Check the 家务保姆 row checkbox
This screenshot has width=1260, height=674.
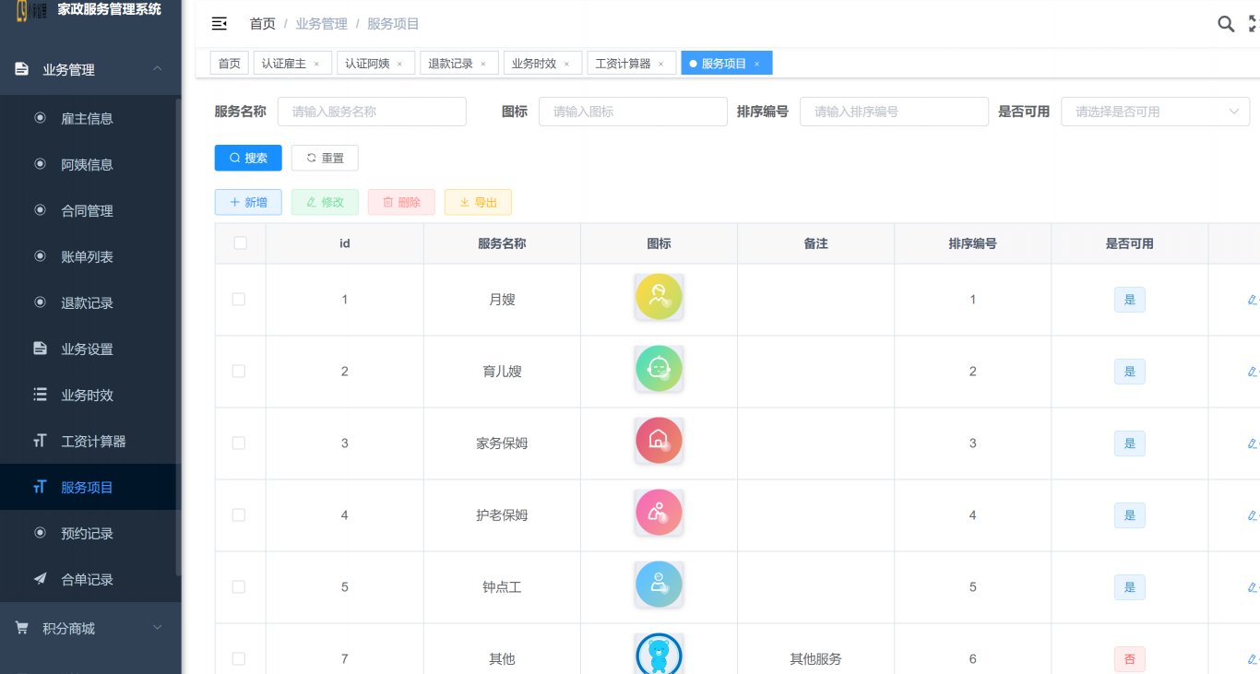[239, 443]
